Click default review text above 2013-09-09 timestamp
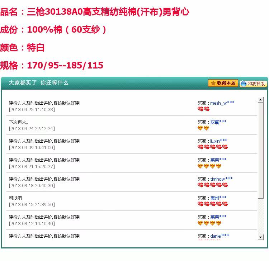The image size is (269, 261). (44, 141)
